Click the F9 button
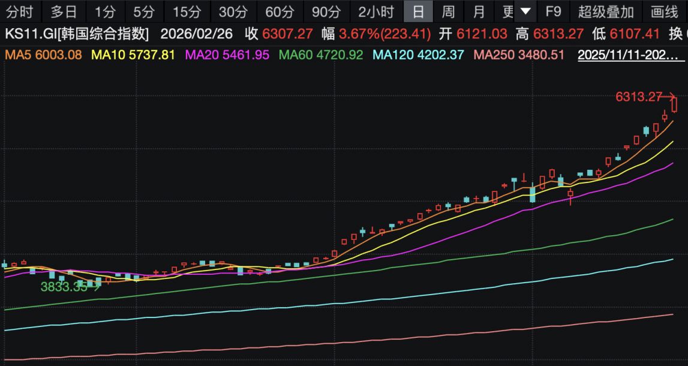This screenshot has height=366, width=688. pyautogui.click(x=553, y=11)
